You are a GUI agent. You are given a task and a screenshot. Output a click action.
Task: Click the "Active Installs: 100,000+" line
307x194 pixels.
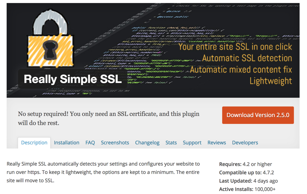click(247, 189)
